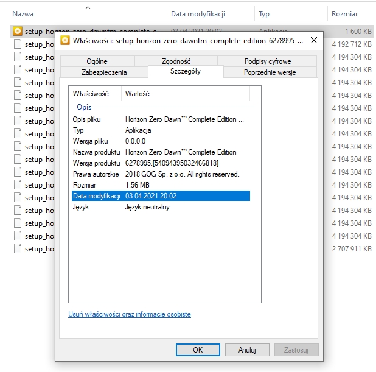Viewport: 376px width, 372px height.
Task: Open the Podpisy cyfrowe tab
Action: point(268,61)
